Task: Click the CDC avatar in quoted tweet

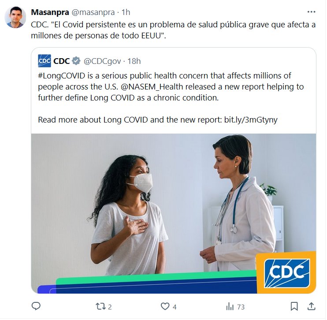Action: coord(45,61)
